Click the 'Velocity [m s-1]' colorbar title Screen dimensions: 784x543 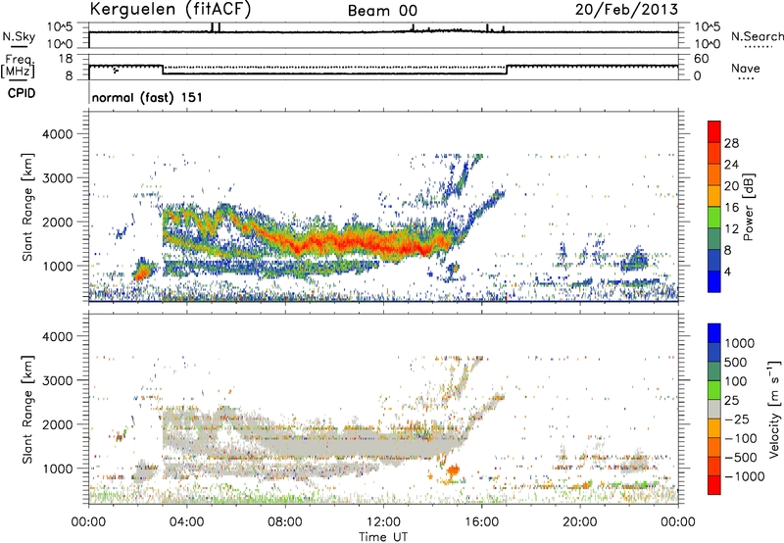pyautogui.click(x=773, y=409)
